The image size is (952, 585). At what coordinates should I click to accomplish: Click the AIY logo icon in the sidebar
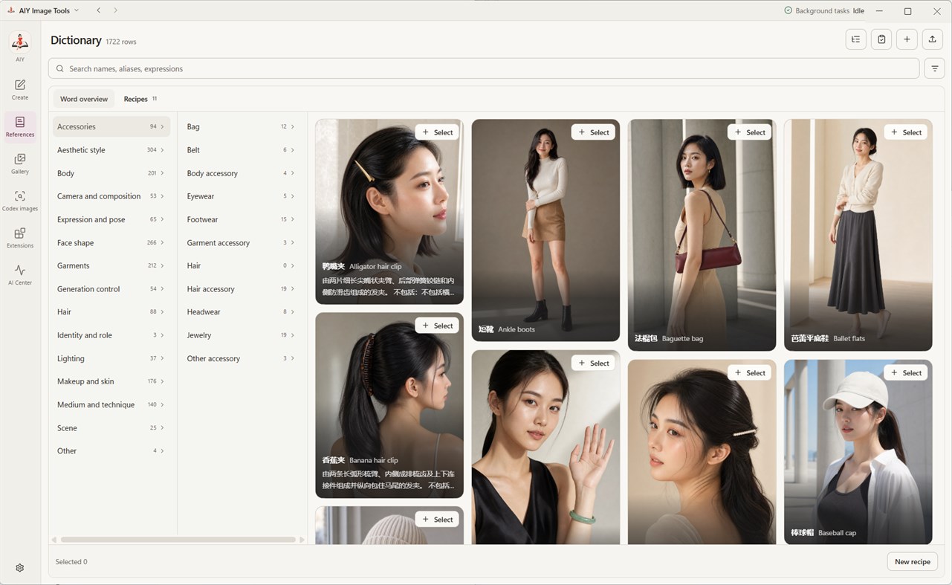(20, 42)
